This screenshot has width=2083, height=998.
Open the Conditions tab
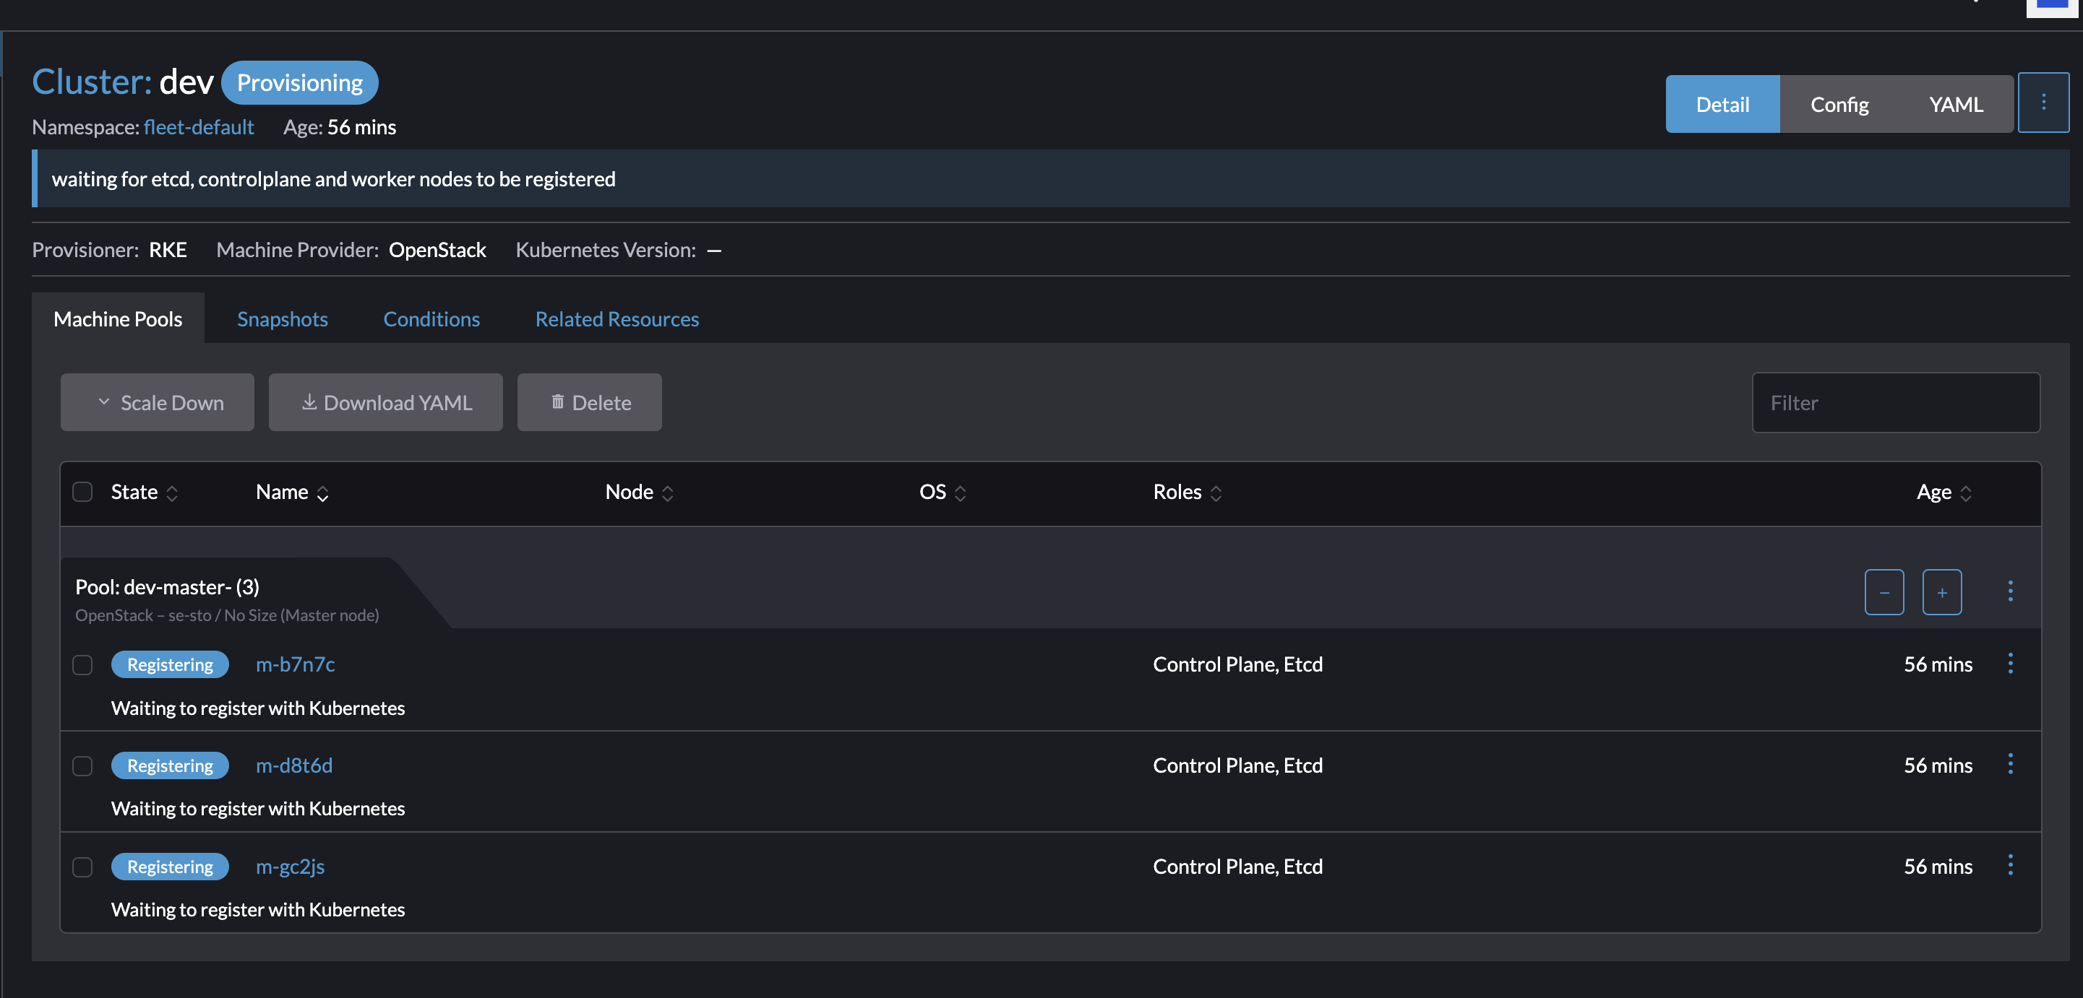[x=431, y=318]
